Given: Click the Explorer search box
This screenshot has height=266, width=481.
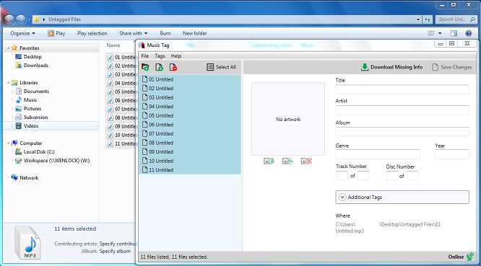Looking at the screenshot, I should tap(456, 19).
